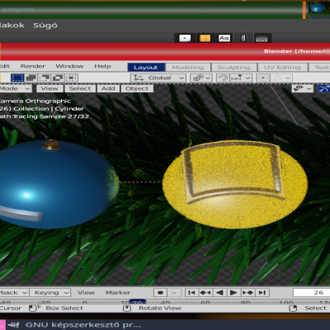Select the yellow ornament ball in the viewport
The height and width of the screenshot is (330, 330).
235,184
